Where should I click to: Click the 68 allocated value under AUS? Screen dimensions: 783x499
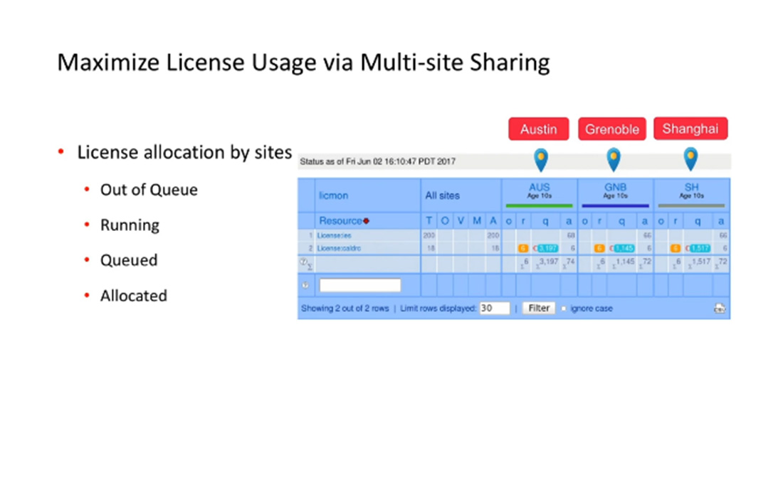pos(571,235)
